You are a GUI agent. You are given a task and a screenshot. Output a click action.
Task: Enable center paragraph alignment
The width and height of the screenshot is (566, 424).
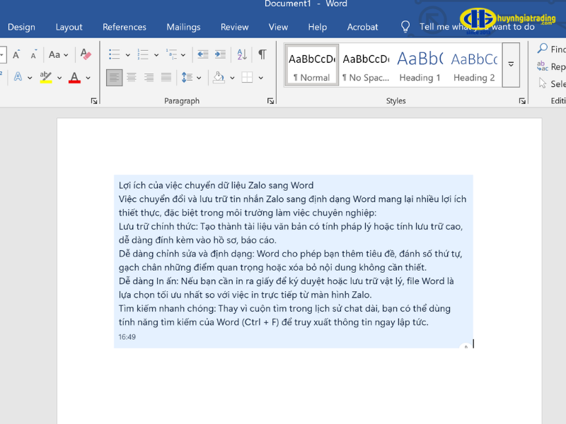(132, 77)
